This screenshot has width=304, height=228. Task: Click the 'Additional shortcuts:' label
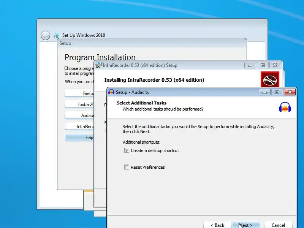click(x=141, y=142)
